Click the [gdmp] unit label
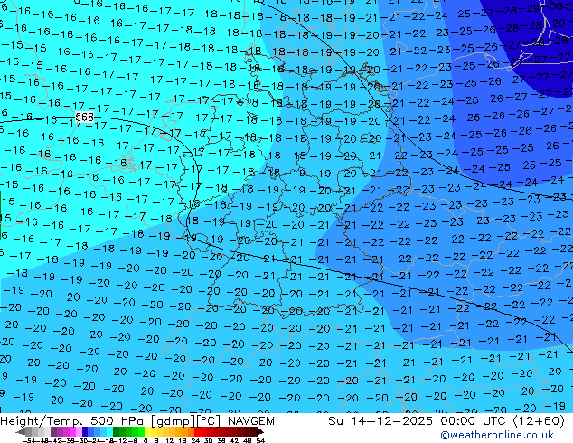The image size is (573, 443). (173, 421)
